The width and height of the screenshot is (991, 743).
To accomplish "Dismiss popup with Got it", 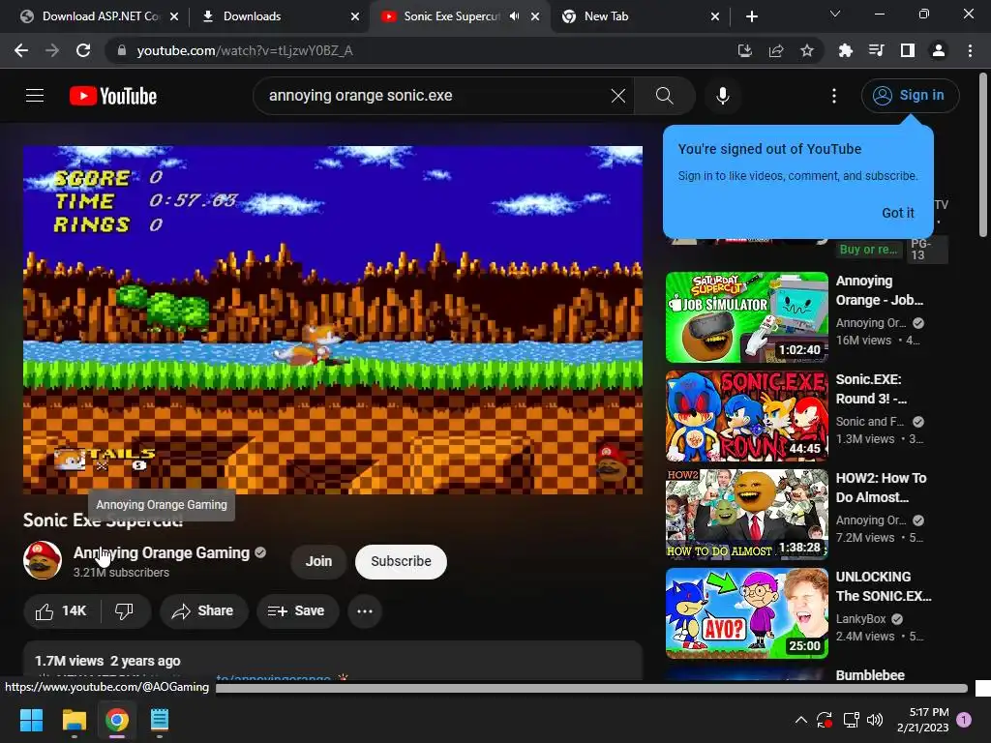I will click(897, 213).
